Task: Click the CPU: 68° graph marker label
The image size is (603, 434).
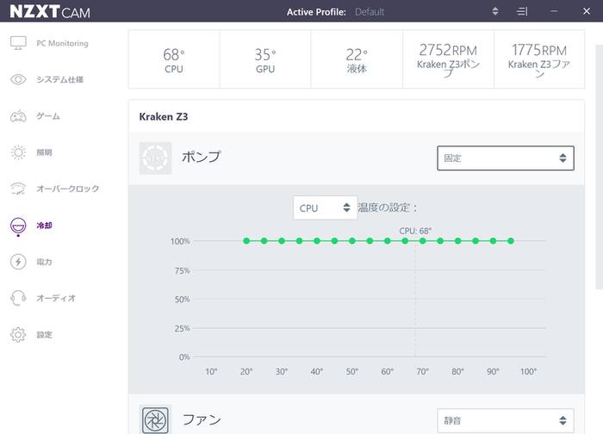Action: (x=415, y=231)
